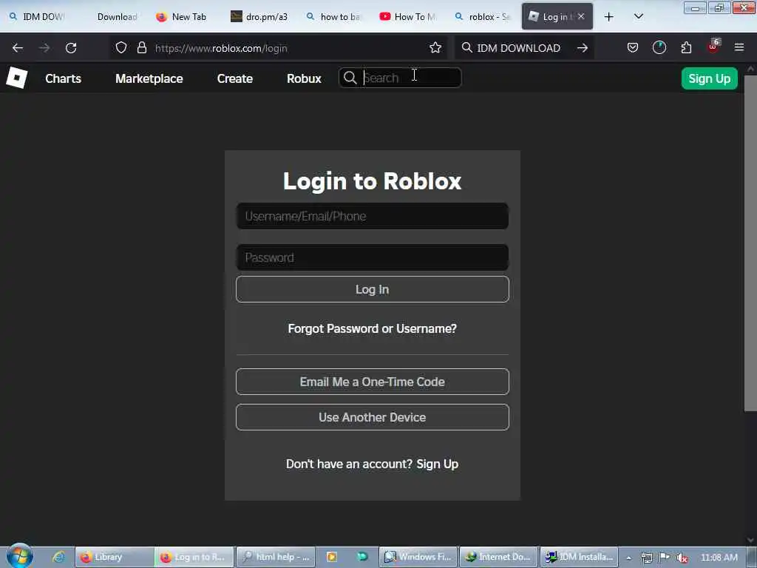Submit browser search with the arrow icon

[583, 48]
